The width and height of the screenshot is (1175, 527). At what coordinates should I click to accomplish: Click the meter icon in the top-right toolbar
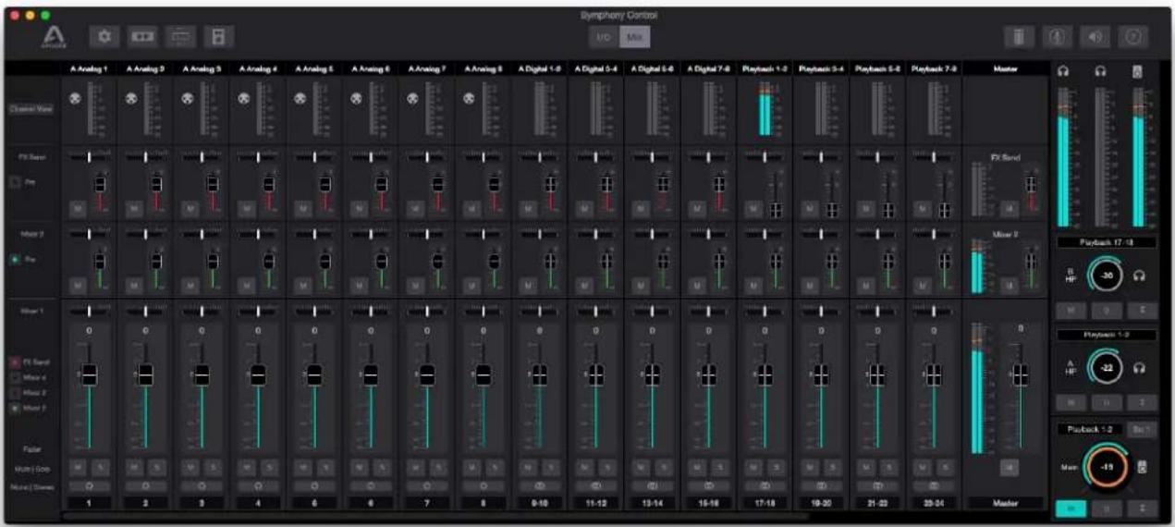click(x=1020, y=36)
